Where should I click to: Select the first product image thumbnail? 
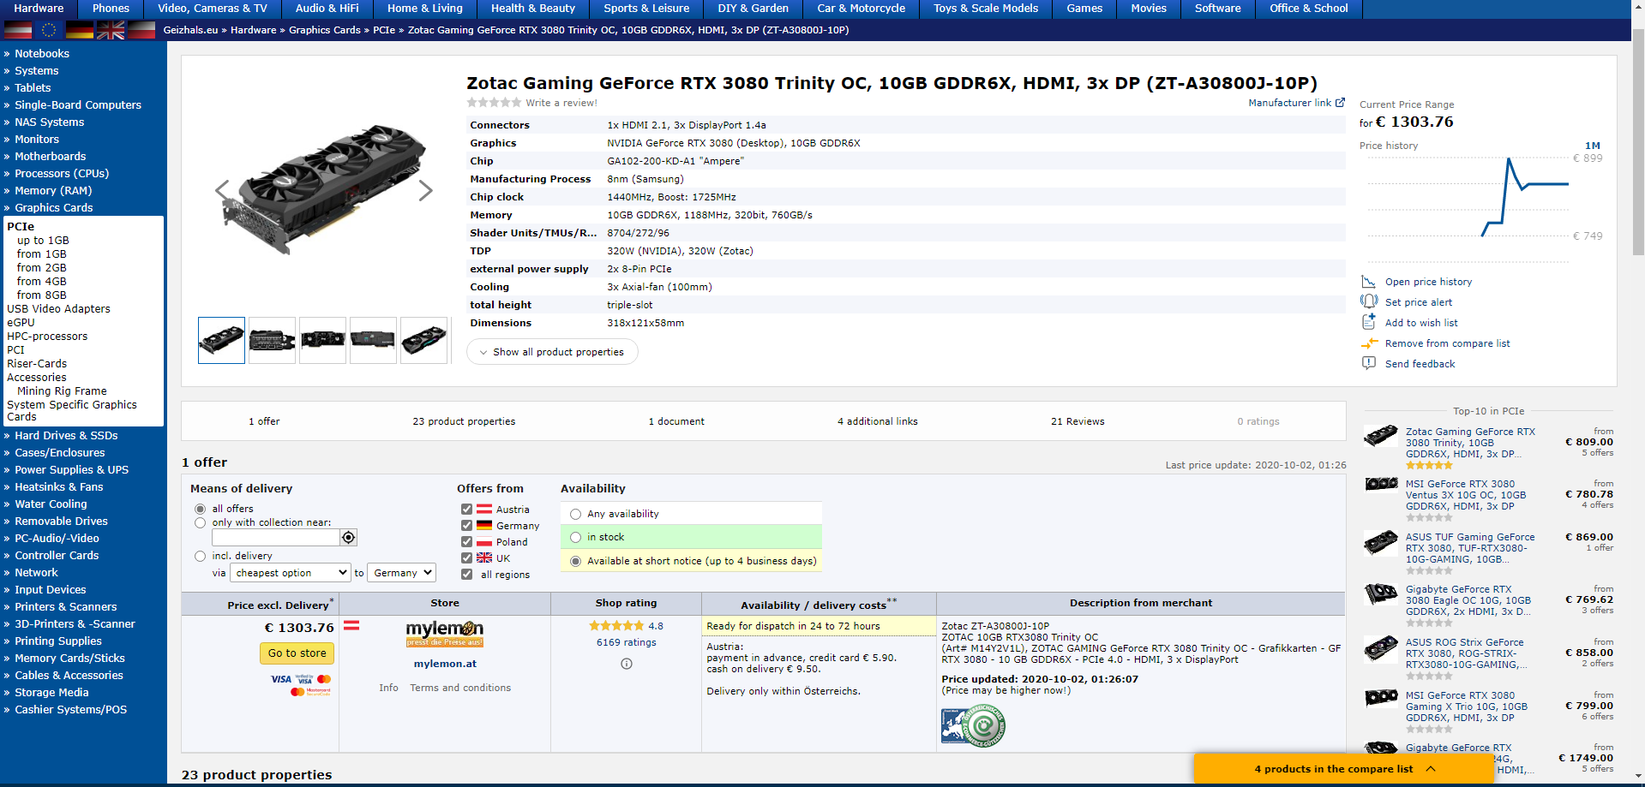(x=221, y=340)
